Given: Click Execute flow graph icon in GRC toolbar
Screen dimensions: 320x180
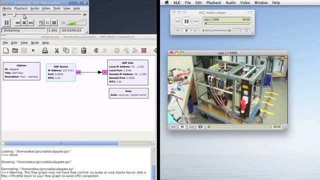Looking at the screenshot, I should click(x=135, y=50).
